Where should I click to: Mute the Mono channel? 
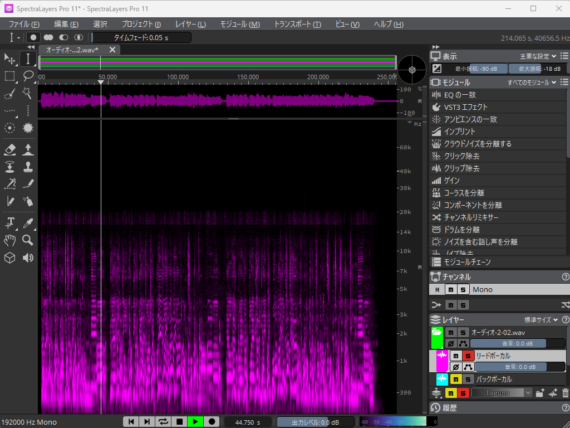(x=450, y=289)
